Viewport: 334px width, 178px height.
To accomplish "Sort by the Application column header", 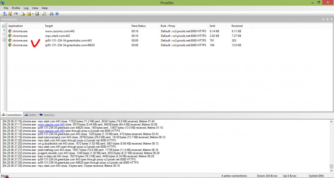I will 25,26.
